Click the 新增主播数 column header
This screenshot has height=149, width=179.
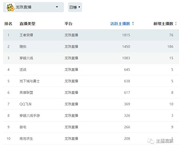tap(163, 24)
